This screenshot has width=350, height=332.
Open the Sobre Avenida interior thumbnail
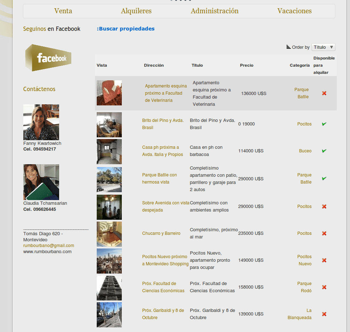point(109,207)
